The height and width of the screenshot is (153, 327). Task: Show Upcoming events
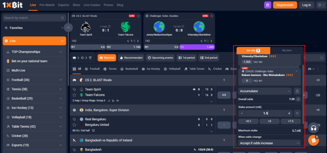[x=160, y=58]
